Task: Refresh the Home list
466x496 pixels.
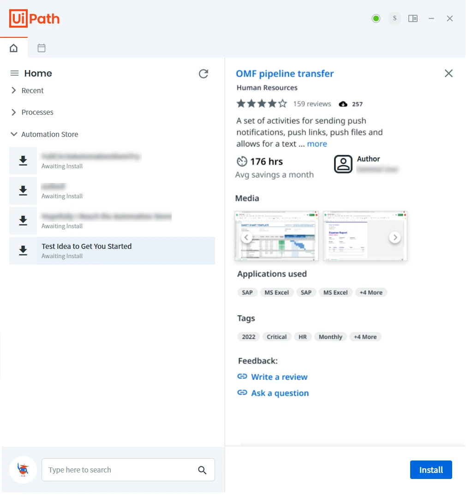Action: [x=203, y=74]
